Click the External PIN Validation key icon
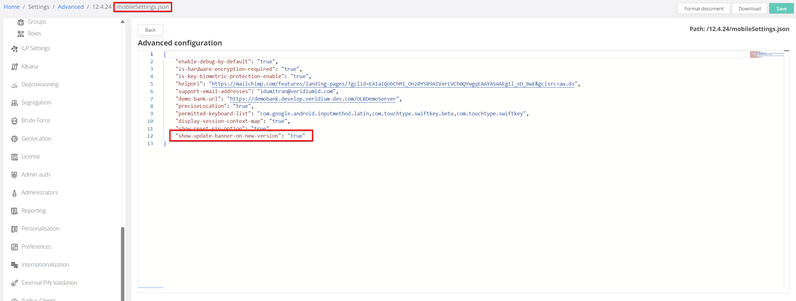 click(x=14, y=283)
